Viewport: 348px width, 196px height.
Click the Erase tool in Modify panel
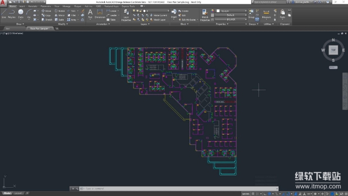pyautogui.click(x=83, y=11)
